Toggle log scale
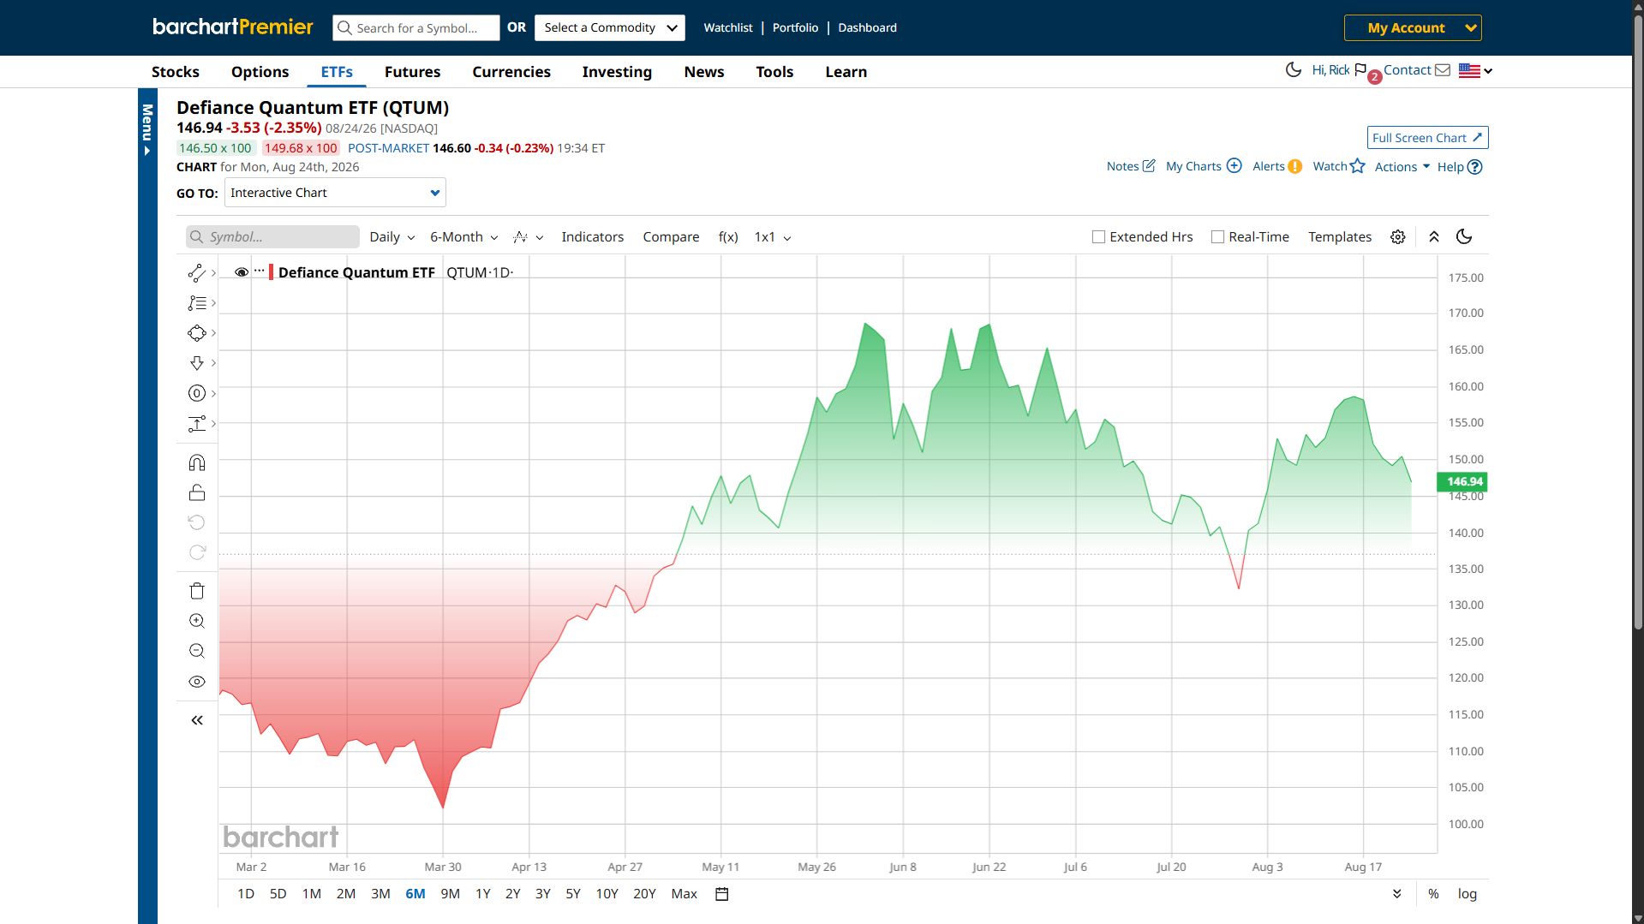Screen dimensions: 1644x924 pos(1467,894)
